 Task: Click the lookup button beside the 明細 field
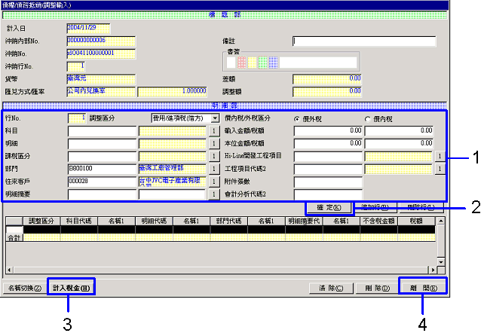[214, 143]
